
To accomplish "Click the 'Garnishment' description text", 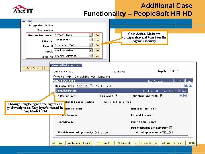I will (x=103, y=86).
